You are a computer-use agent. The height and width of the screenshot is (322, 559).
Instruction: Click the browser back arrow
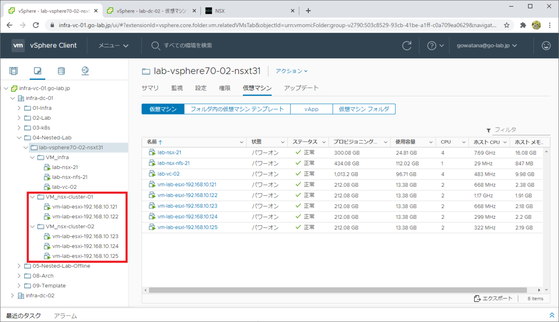pyautogui.click(x=9, y=26)
